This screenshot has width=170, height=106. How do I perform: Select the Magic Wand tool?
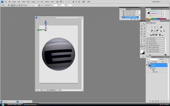(x=144, y=26)
